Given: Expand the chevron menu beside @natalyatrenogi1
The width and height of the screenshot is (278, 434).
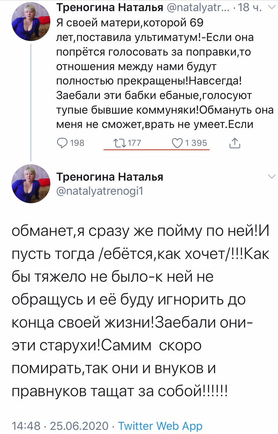Looking at the screenshot, I should (272, 177).
